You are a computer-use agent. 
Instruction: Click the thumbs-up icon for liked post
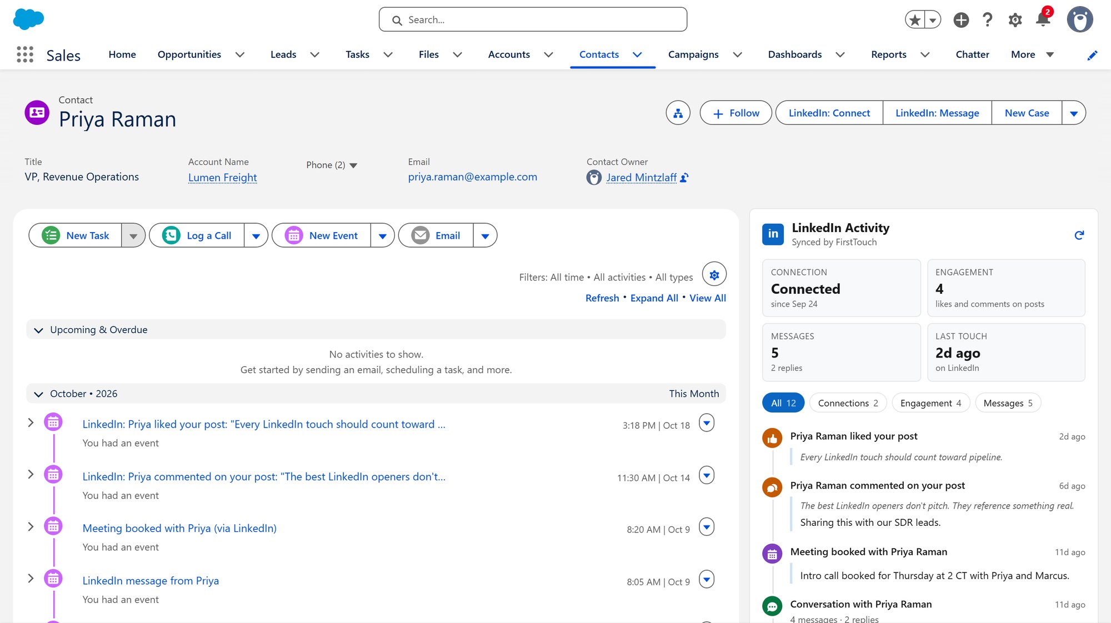click(772, 438)
